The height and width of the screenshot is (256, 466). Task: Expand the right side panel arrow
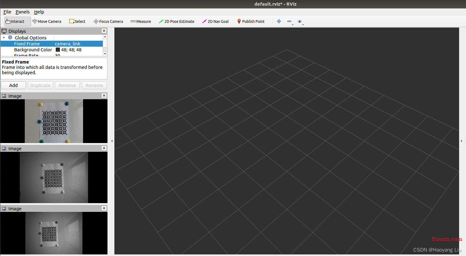click(x=462, y=141)
